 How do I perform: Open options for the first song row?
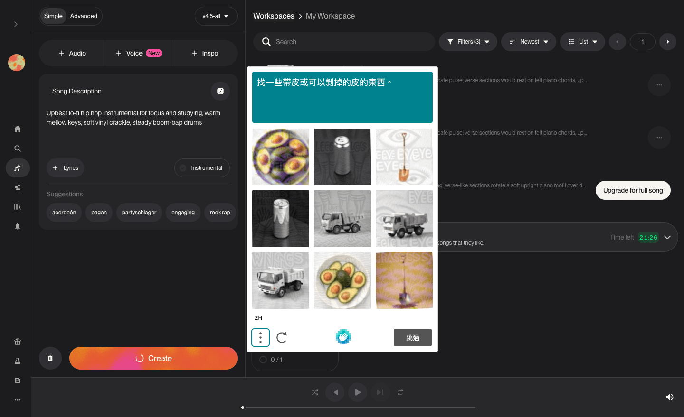click(x=659, y=85)
